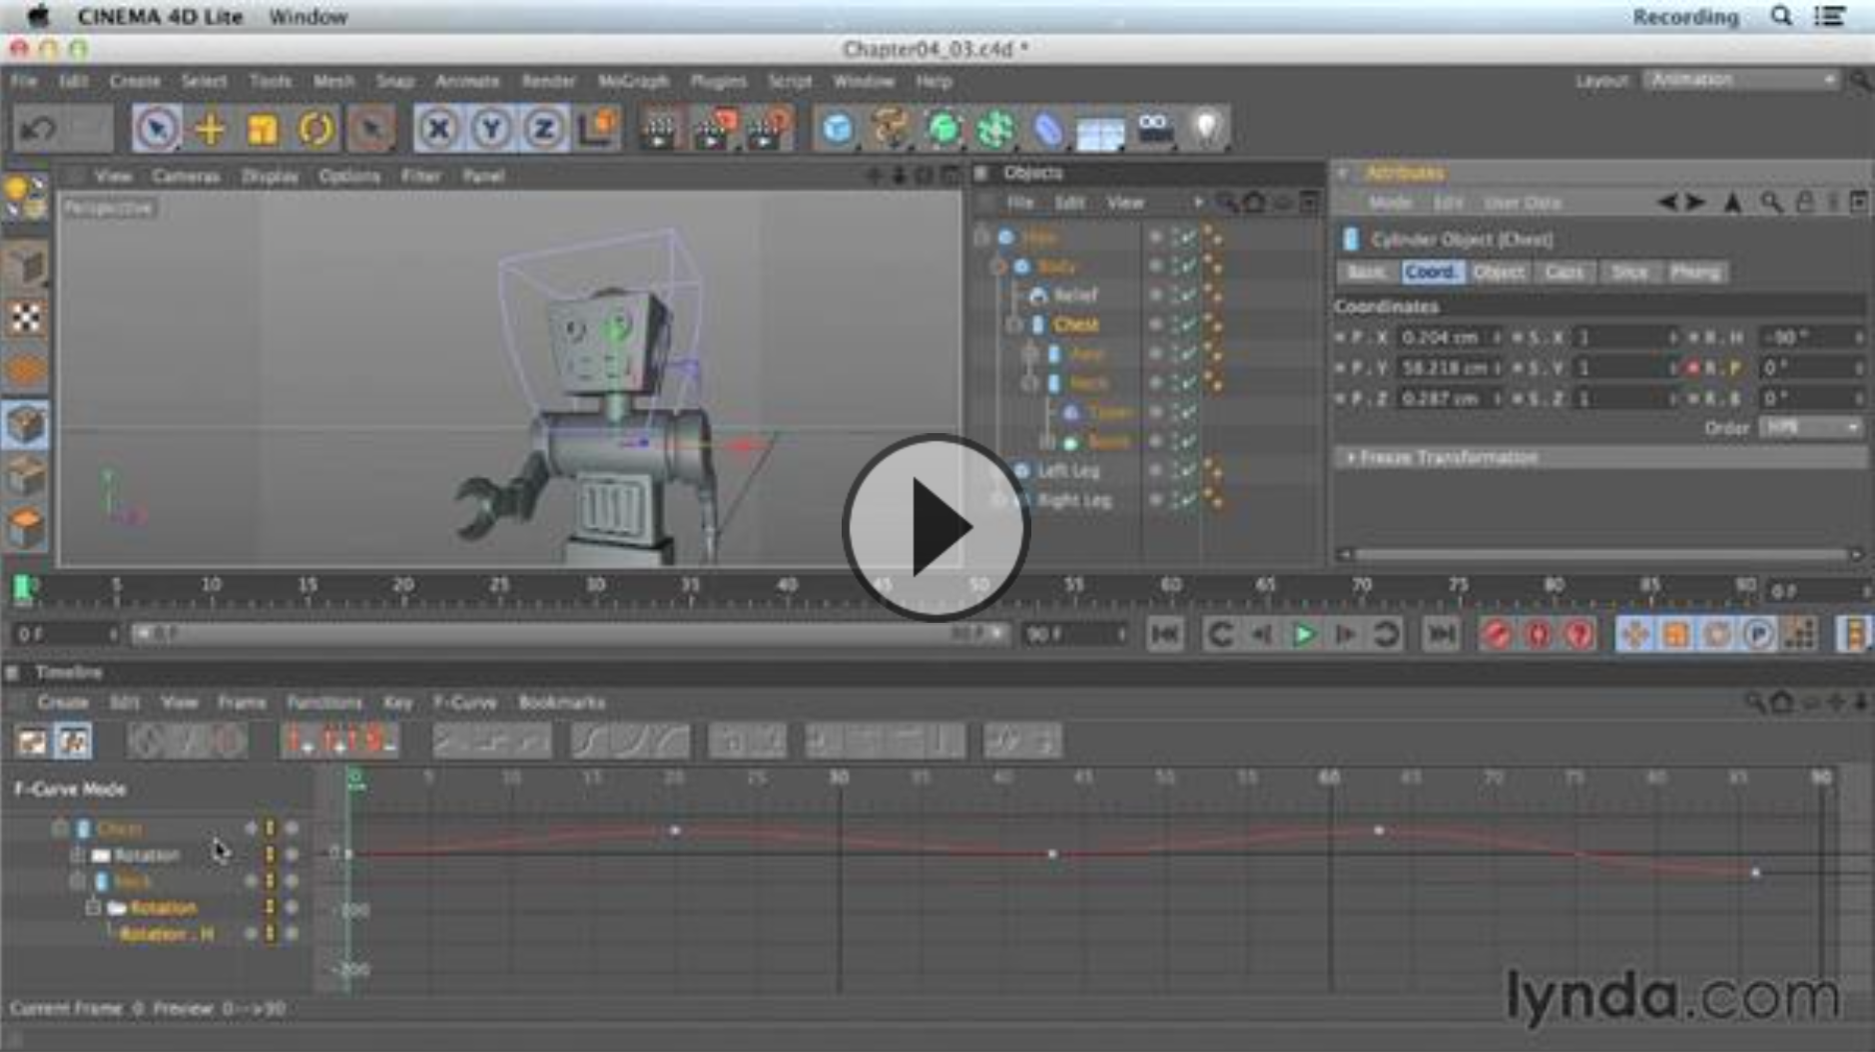Viewport: 1875px width, 1052px height.
Task: Open the Layout dropdown set to Animation
Action: pos(1741,80)
